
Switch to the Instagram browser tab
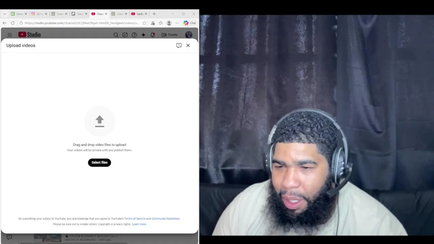[37, 14]
